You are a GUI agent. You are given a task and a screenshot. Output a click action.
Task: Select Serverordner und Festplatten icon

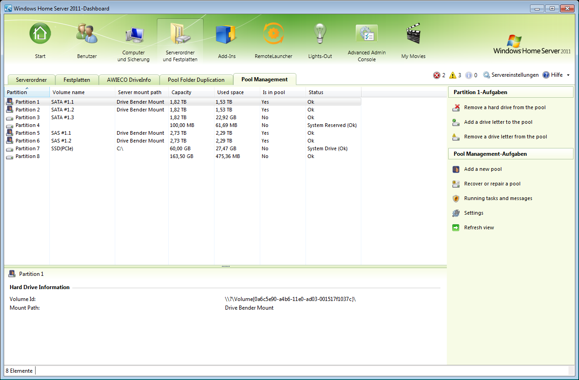(x=180, y=35)
